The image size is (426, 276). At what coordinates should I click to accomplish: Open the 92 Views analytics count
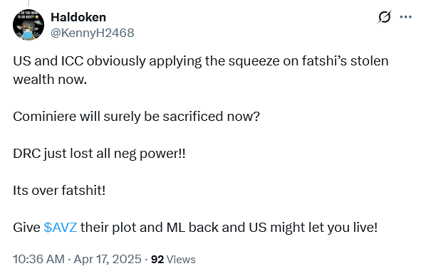coord(173,259)
